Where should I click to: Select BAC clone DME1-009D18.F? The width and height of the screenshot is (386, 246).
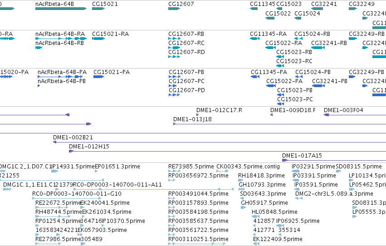tap(271, 115)
